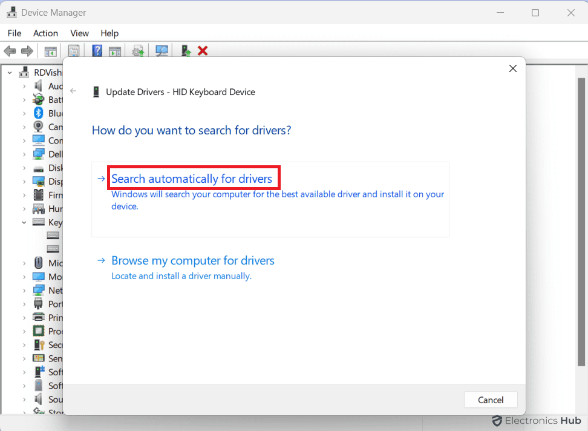Image resolution: width=588 pixels, height=431 pixels.
Task: Collapse the root RDVish computer node
Action: pos(9,71)
